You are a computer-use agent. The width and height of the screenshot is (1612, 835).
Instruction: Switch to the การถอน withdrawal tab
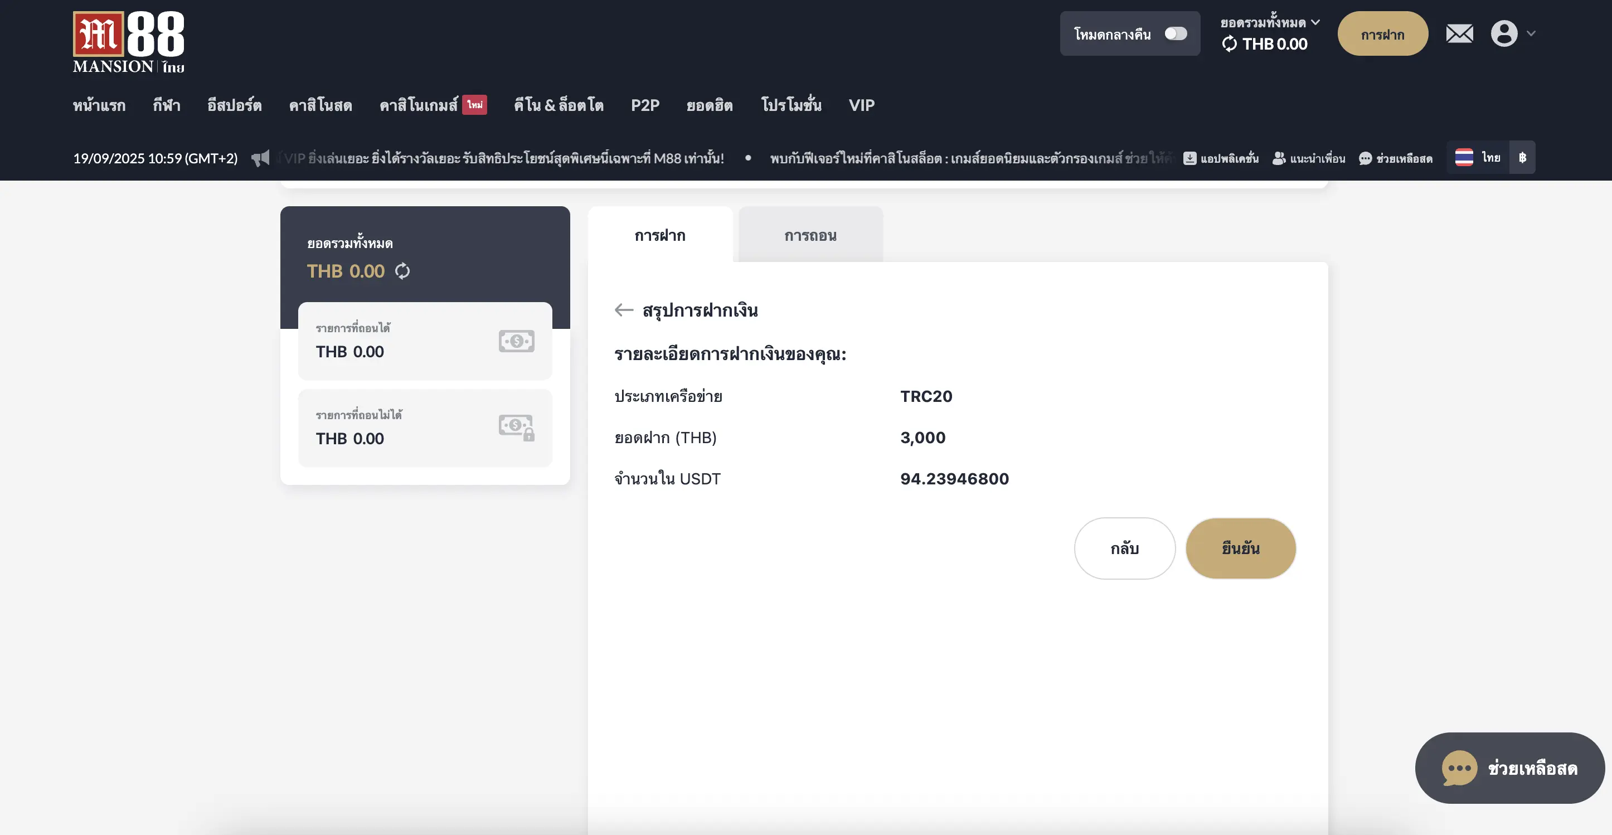[x=810, y=235]
